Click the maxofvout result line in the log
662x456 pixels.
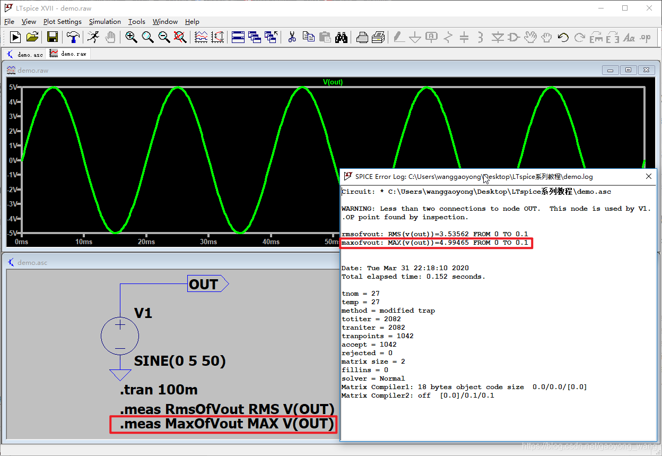(x=435, y=243)
